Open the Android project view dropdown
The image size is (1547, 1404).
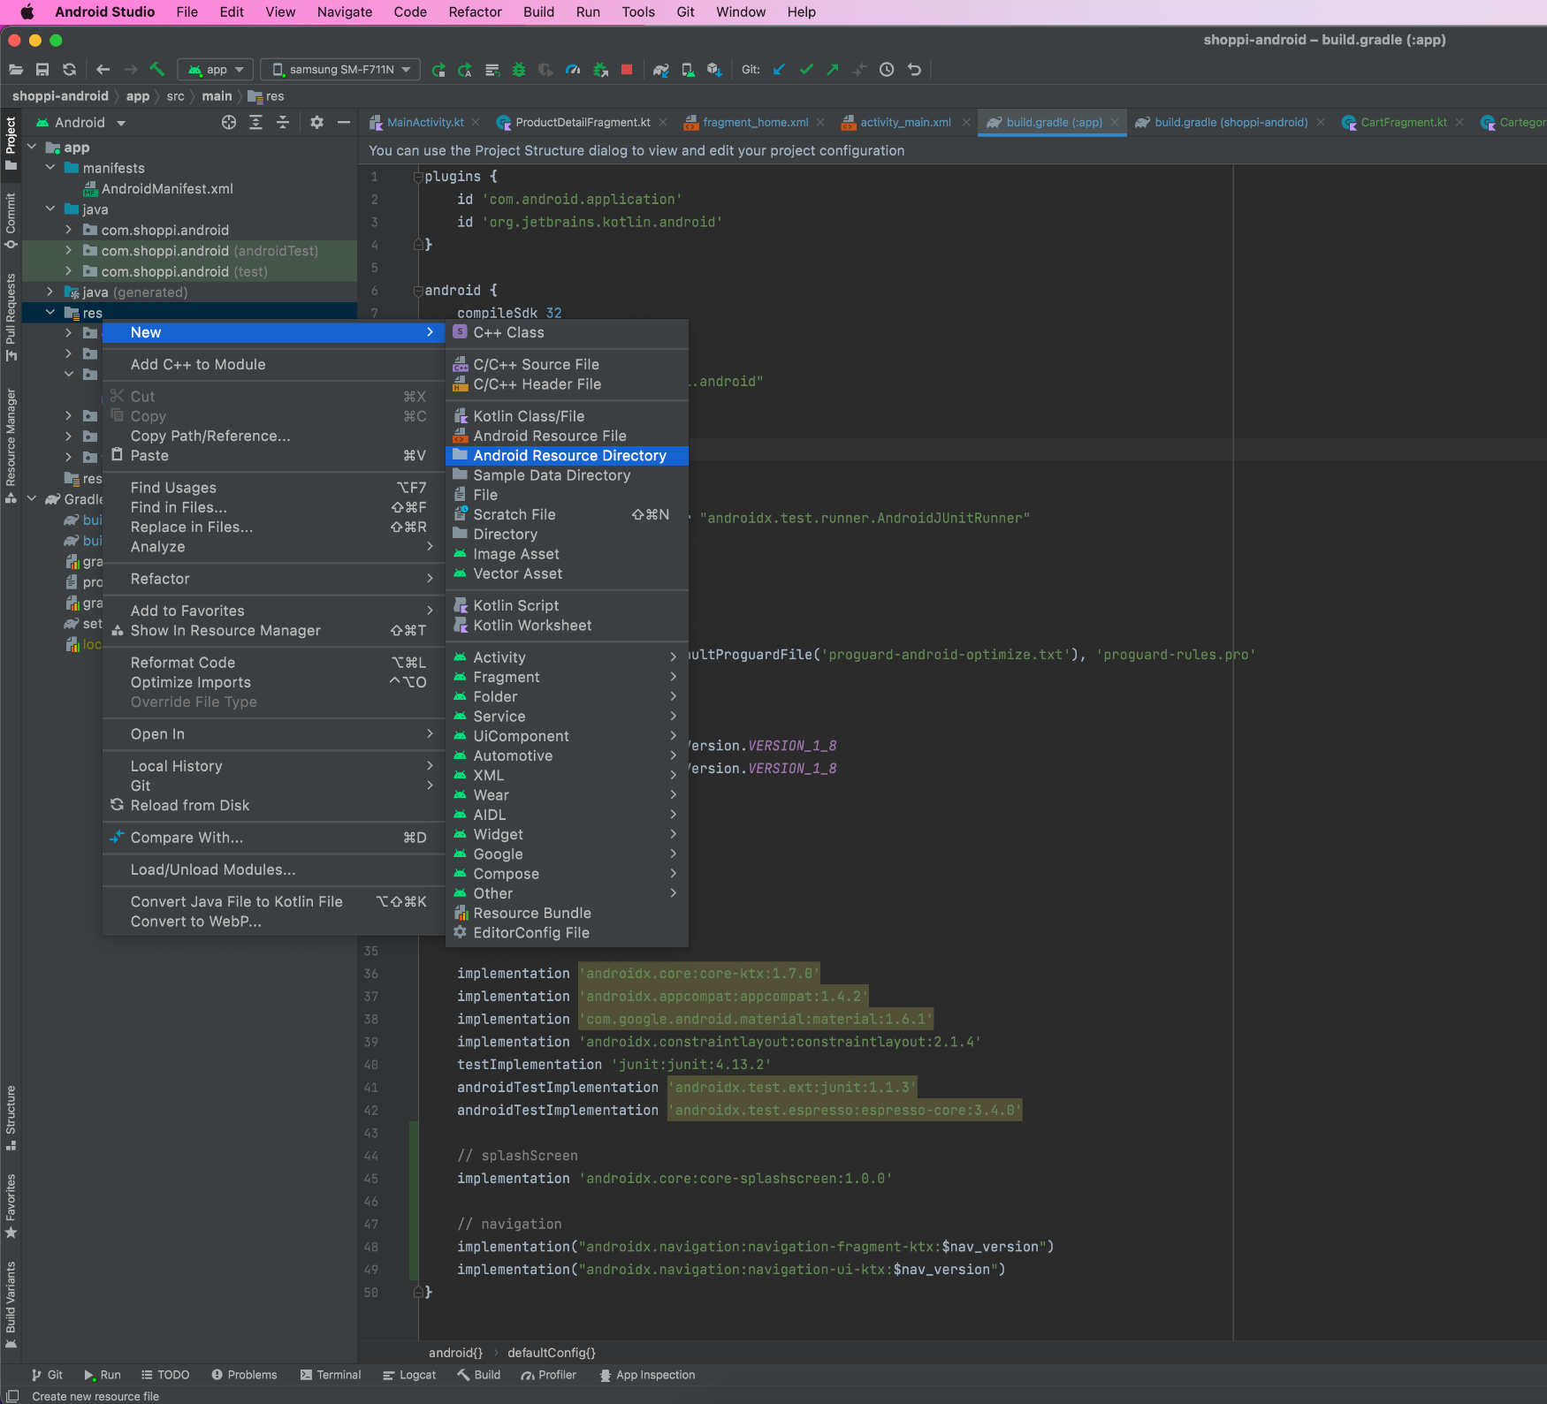(x=81, y=123)
